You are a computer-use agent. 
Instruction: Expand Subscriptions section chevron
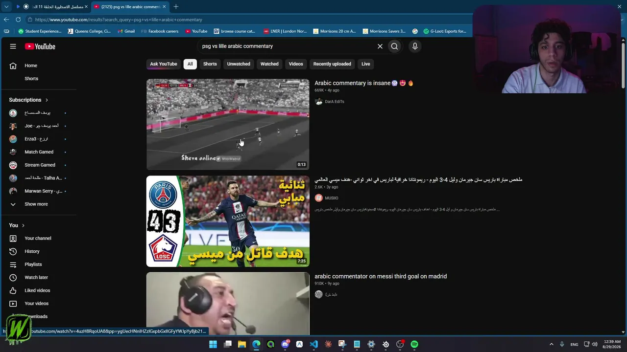47,100
